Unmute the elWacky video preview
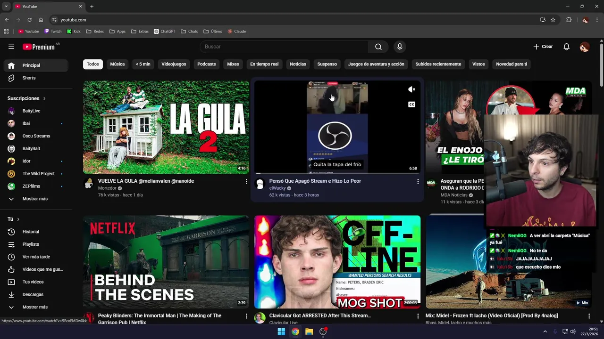604x339 pixels. [x=411, y=89]
